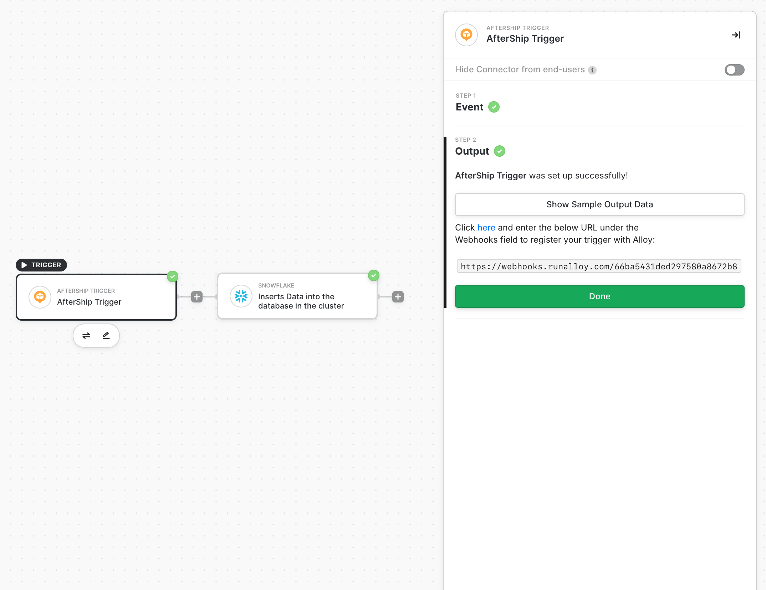766x590 pixels.
Task: Toggle Hide Connector from end-users switch
Action: (734, 70)
